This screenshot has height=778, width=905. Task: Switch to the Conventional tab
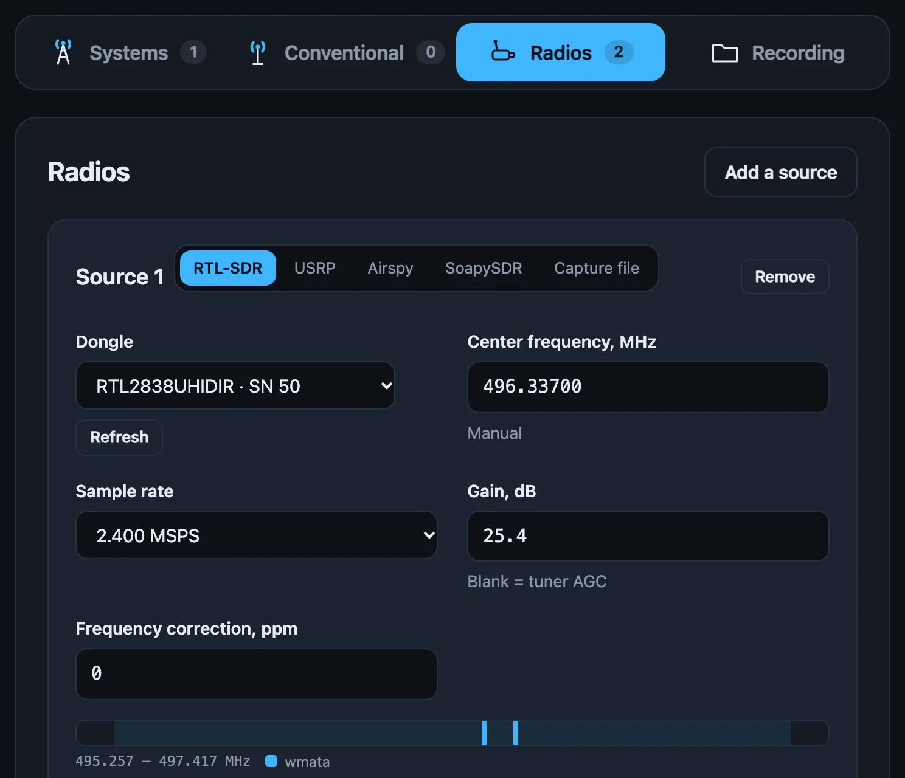click(347, 53)
